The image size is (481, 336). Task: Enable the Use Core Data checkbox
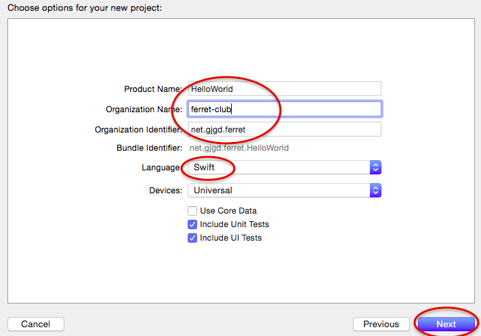click(x=192, y=211)
